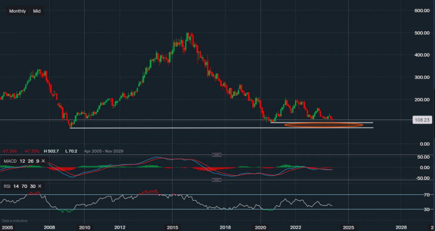The height and width of the screenshot is (231, 435).
Task: Click the 2020 label on time axis
Action: [261, 227]
